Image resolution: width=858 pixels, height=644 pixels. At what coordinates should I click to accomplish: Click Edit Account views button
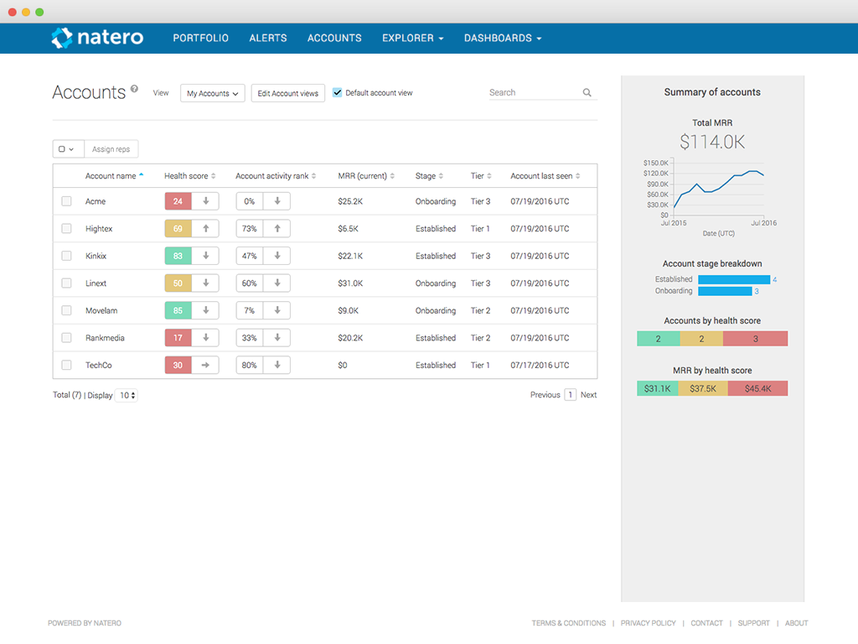287,93
